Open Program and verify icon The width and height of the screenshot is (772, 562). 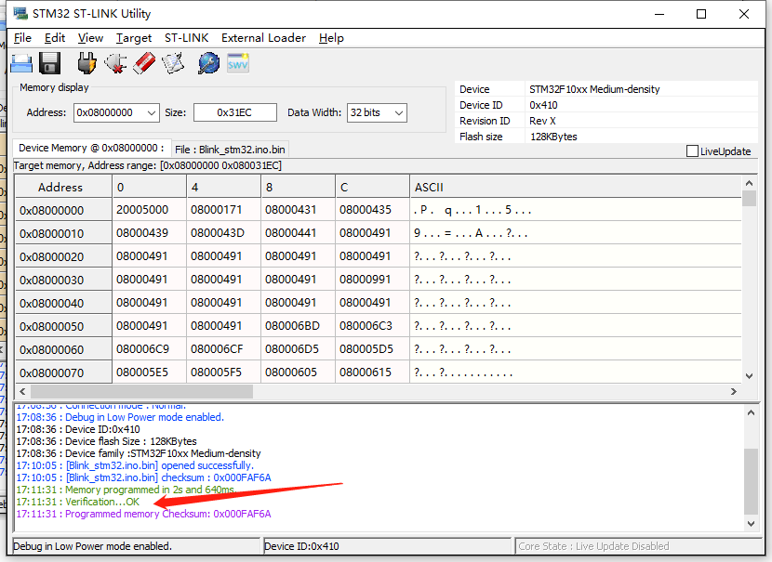(173, 63)
